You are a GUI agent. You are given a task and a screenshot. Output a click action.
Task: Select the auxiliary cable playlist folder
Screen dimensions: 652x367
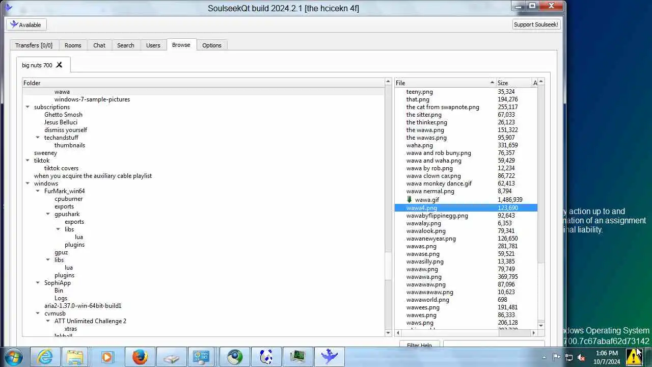click(x=93, y=176)
